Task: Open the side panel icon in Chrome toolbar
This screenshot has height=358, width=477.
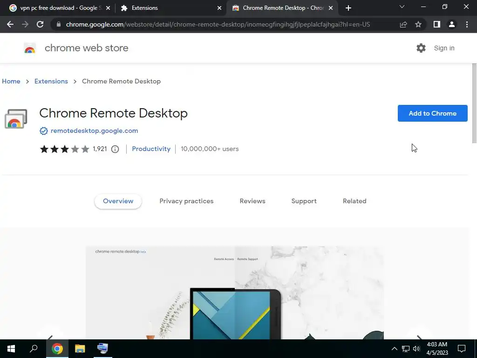Action: 437,24
